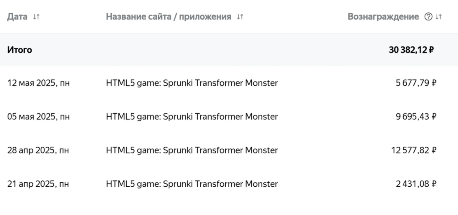
Task: Click the reward value 2 431,08 ₽
Action: click(416, 184)
